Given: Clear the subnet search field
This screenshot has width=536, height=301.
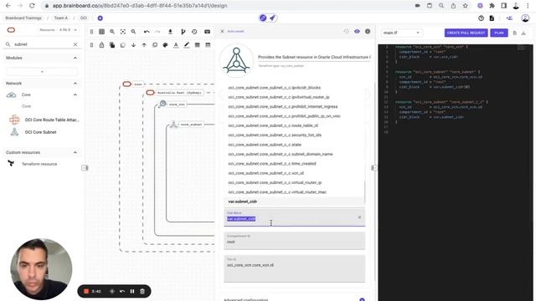Looking at the screenshot, I should coord(75,44).
